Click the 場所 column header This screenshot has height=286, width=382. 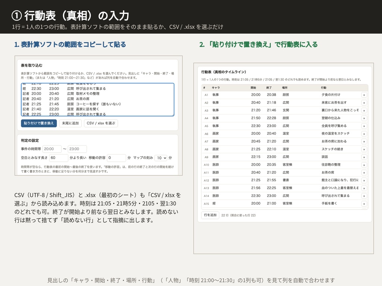285,88
